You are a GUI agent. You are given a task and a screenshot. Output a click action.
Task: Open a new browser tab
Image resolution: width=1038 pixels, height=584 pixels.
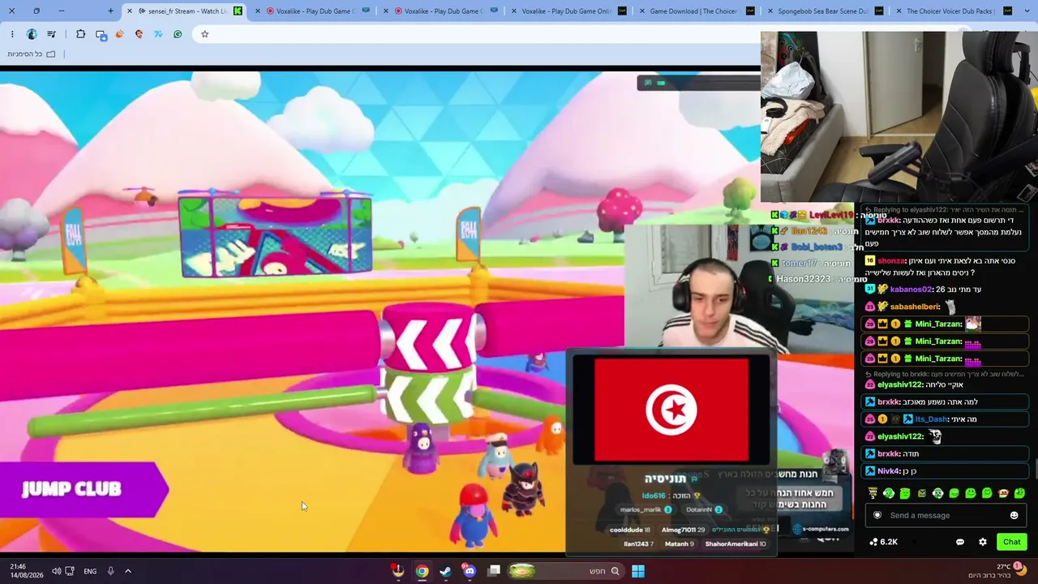click(x=110, y=11)
